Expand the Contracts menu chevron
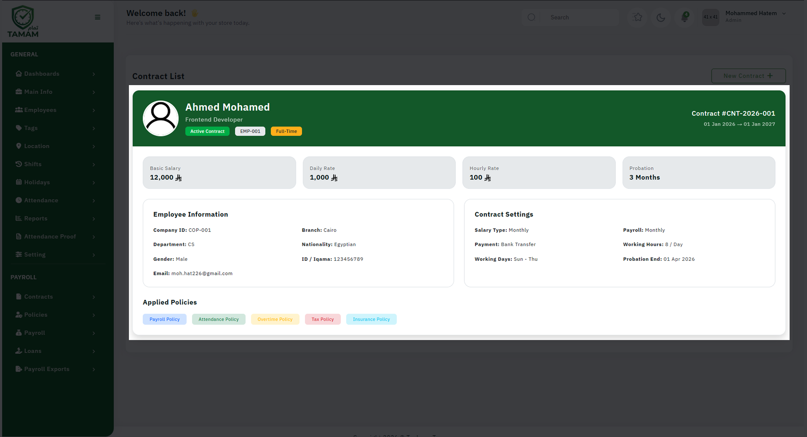The width and height of the screenshot is (807, 437). pos(94,297)
